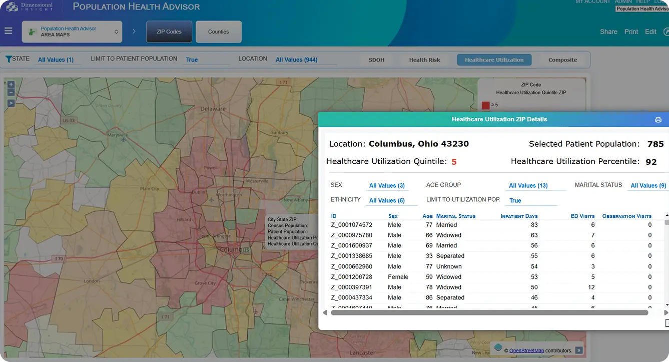The height and width of the screenshot is (362, 669).
Task: Open the OpenStreetMap link
Action: [x=525, y=350]
